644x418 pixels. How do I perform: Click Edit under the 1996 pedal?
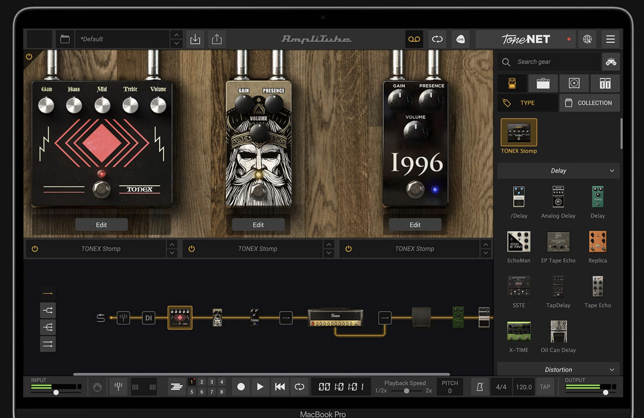tap(415, 225)
